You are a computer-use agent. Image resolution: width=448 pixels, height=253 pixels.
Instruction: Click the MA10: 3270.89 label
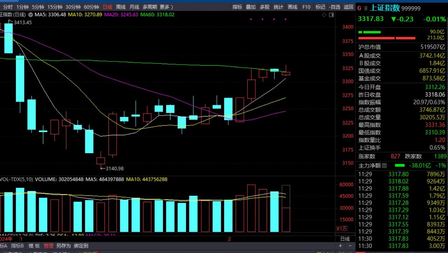85,15
